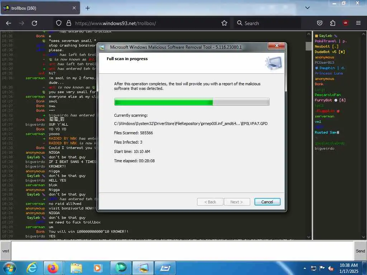Viewport: 367px width, 275px height.
Task: Switch to Firefox in the taskbar
Action: pos(53,268)
